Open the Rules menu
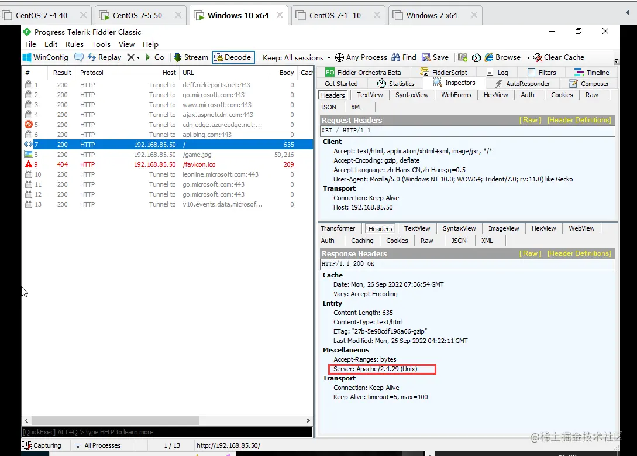The height and width of the screenshot is (456, 637). point(74,44)
